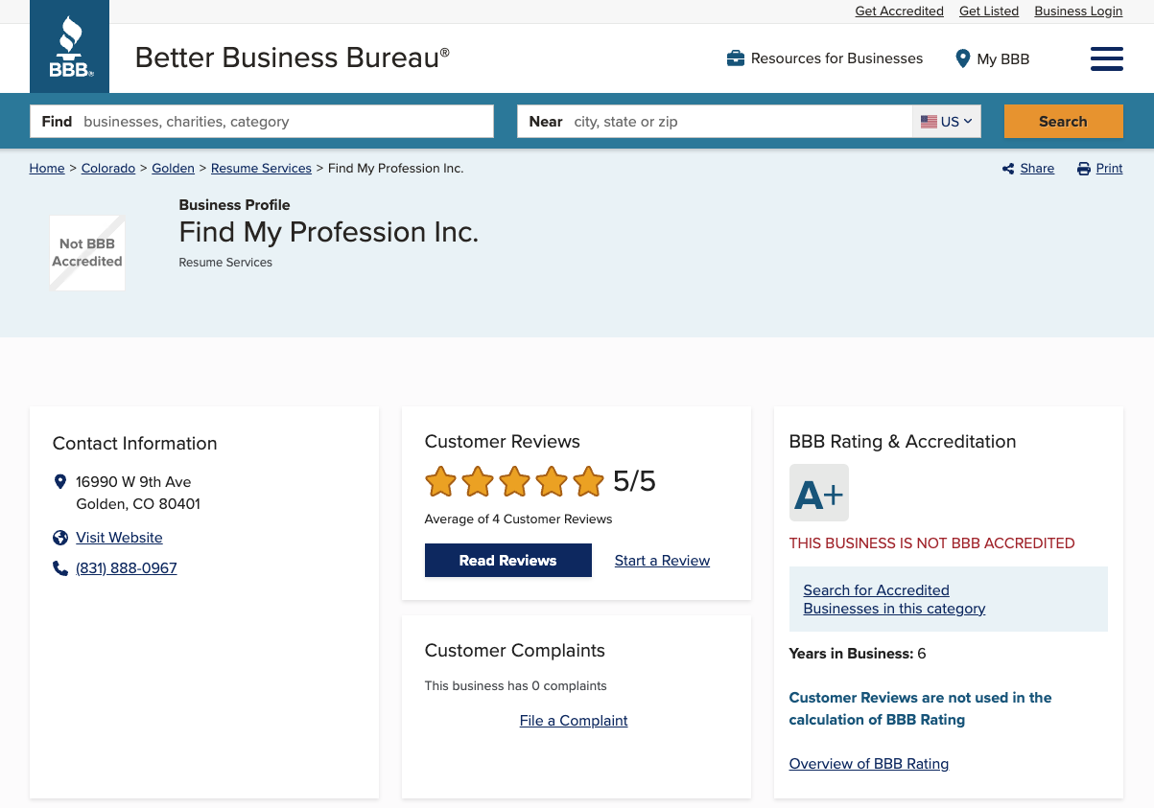Click the BBB torch logo

[70, 46]
